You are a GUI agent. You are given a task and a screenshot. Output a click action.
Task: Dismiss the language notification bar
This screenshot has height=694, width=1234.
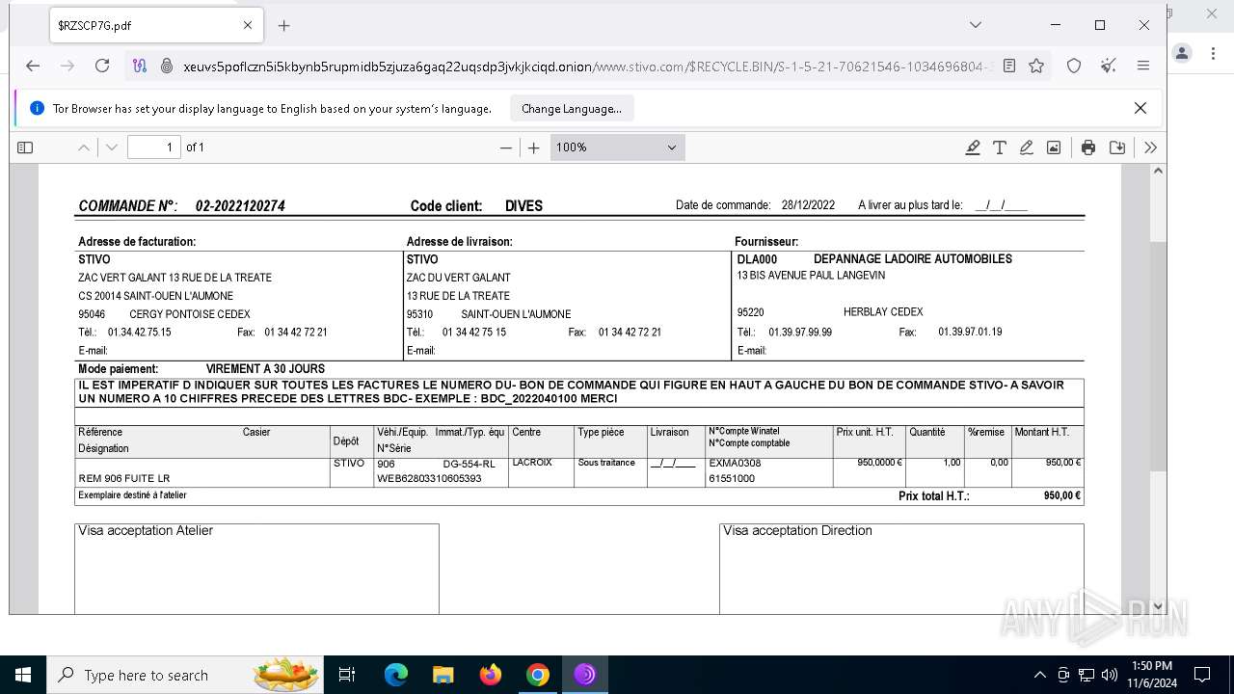[1140, 108]
